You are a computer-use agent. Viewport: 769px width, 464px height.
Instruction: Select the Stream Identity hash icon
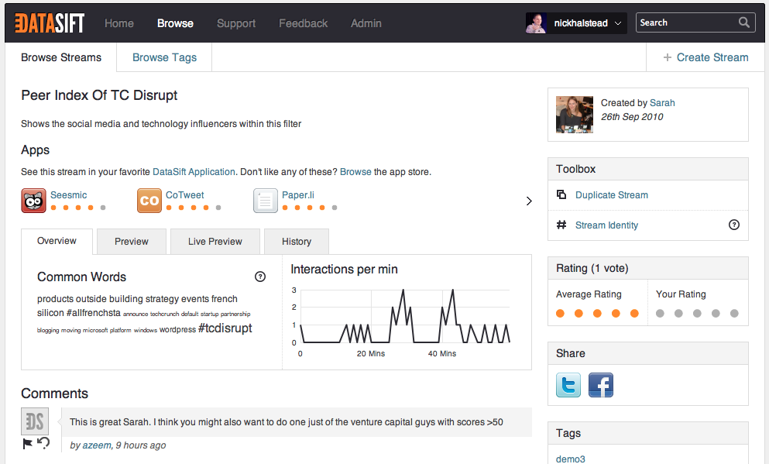(562, 225)
